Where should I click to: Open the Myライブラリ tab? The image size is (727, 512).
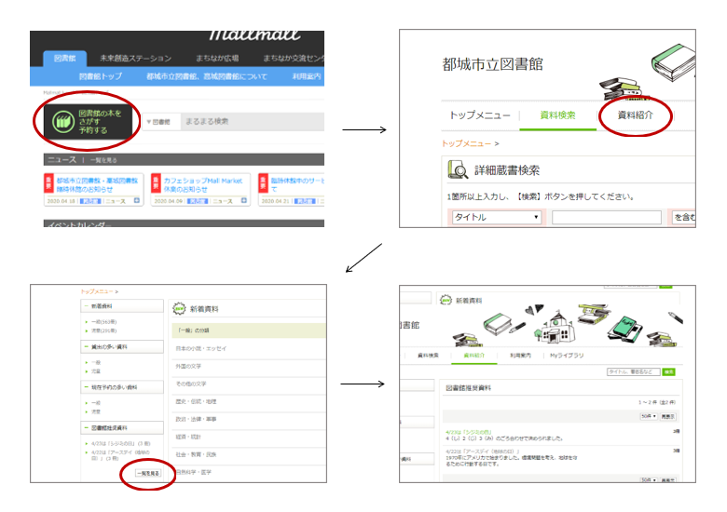tap(567, 356)
